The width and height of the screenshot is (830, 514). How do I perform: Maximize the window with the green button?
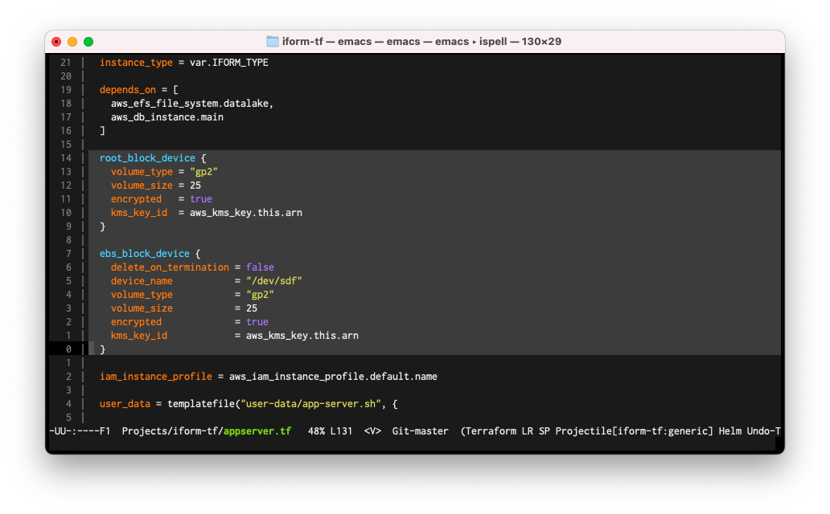[88, 42]
